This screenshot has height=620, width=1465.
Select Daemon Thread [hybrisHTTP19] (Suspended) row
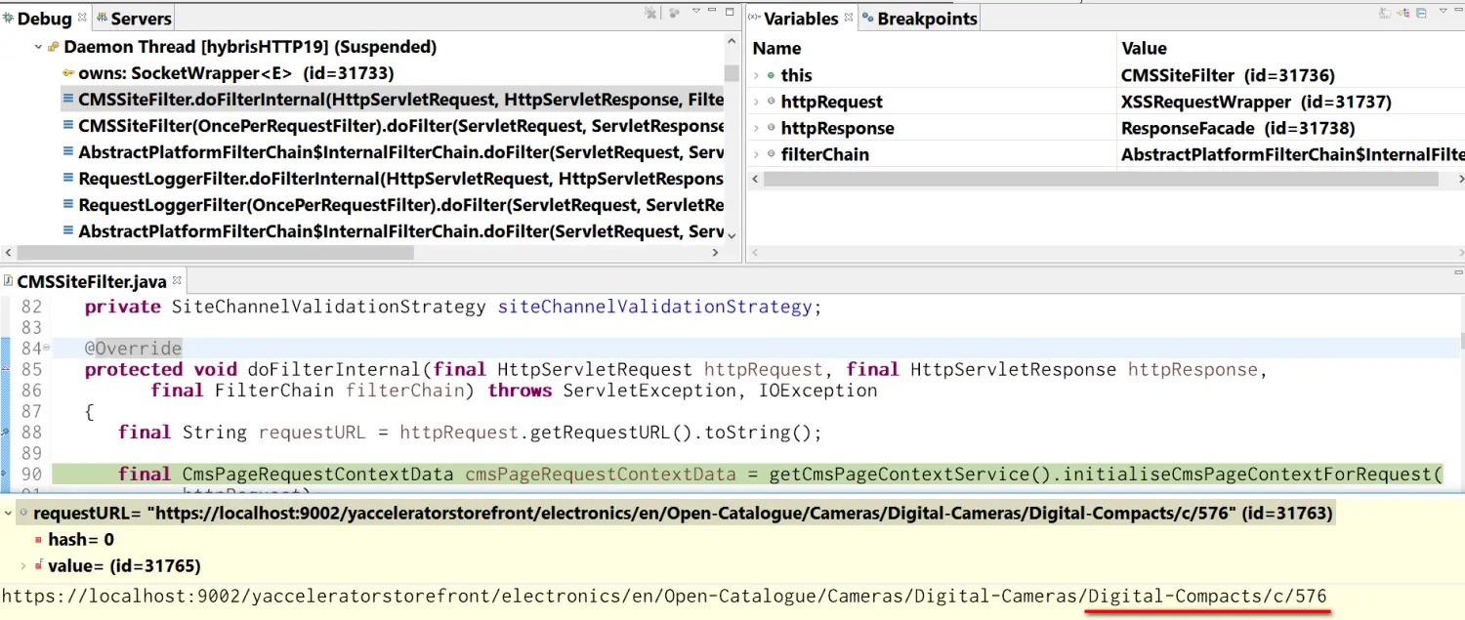(242, 47)
